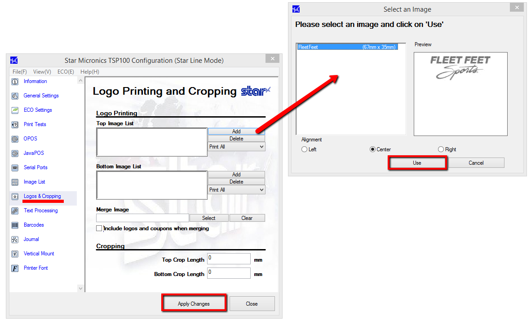531x320 pixels.
Task: Open the View(V) menu
Action: click(x=42, y=72)
